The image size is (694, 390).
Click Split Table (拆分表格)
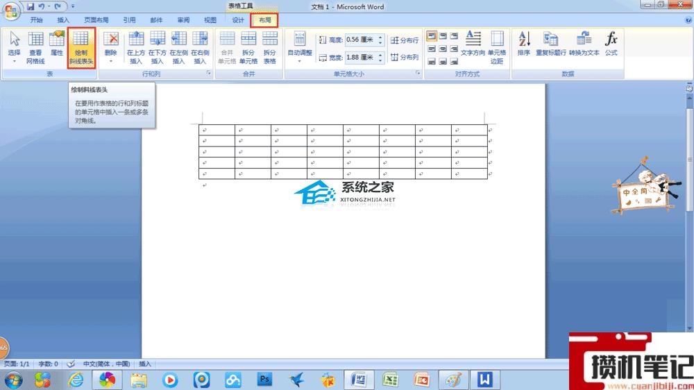269,48
